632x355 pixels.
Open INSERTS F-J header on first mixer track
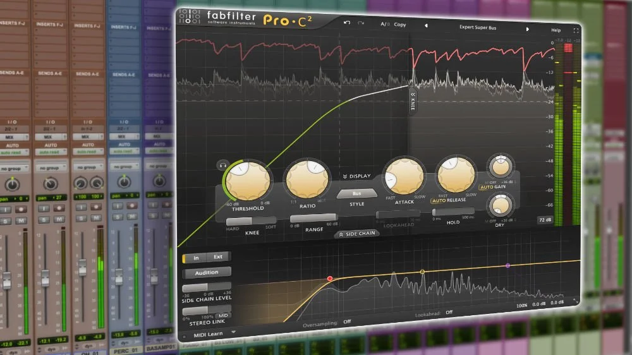coord(12,23)
